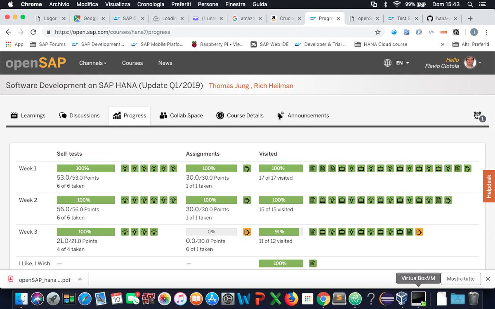
Task: Open Courses in the header
Action: click(132, 63)
